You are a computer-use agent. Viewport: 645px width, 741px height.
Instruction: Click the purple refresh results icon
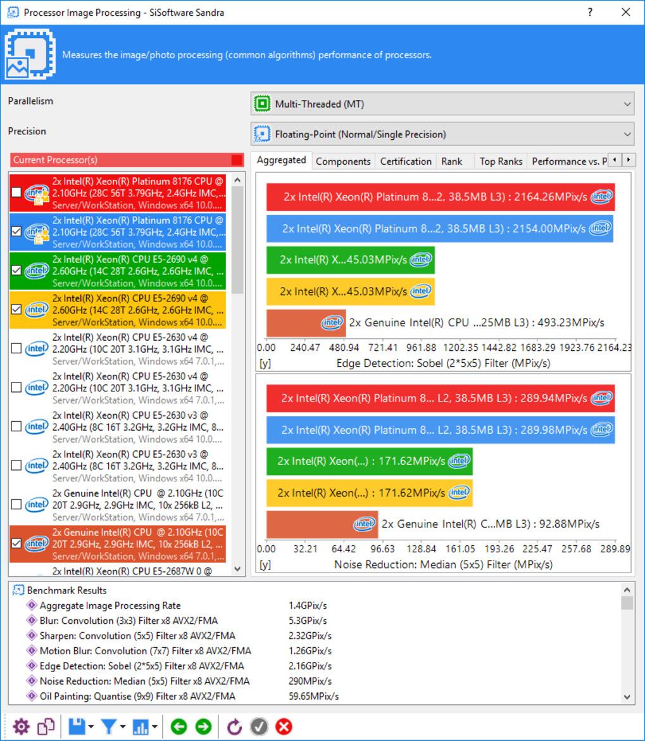click(x=234, y=726)
